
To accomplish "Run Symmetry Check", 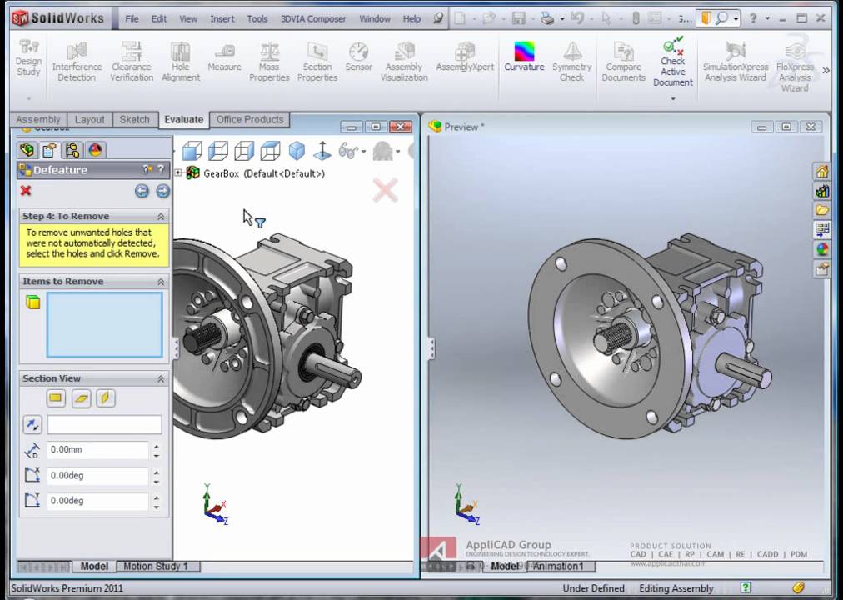I will 571,62.
